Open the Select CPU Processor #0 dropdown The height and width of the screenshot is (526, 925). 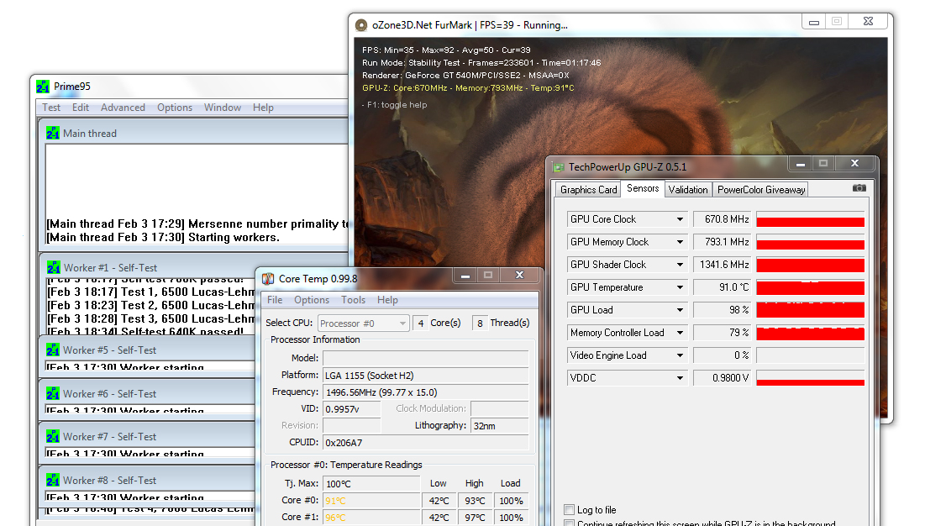click(x=364, y=323)
